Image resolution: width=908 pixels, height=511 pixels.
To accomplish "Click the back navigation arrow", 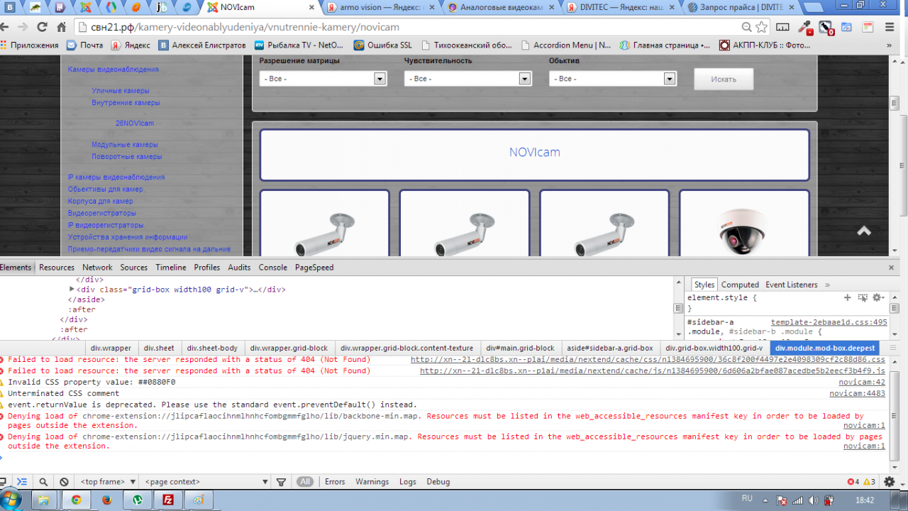I will pos(5,27).
